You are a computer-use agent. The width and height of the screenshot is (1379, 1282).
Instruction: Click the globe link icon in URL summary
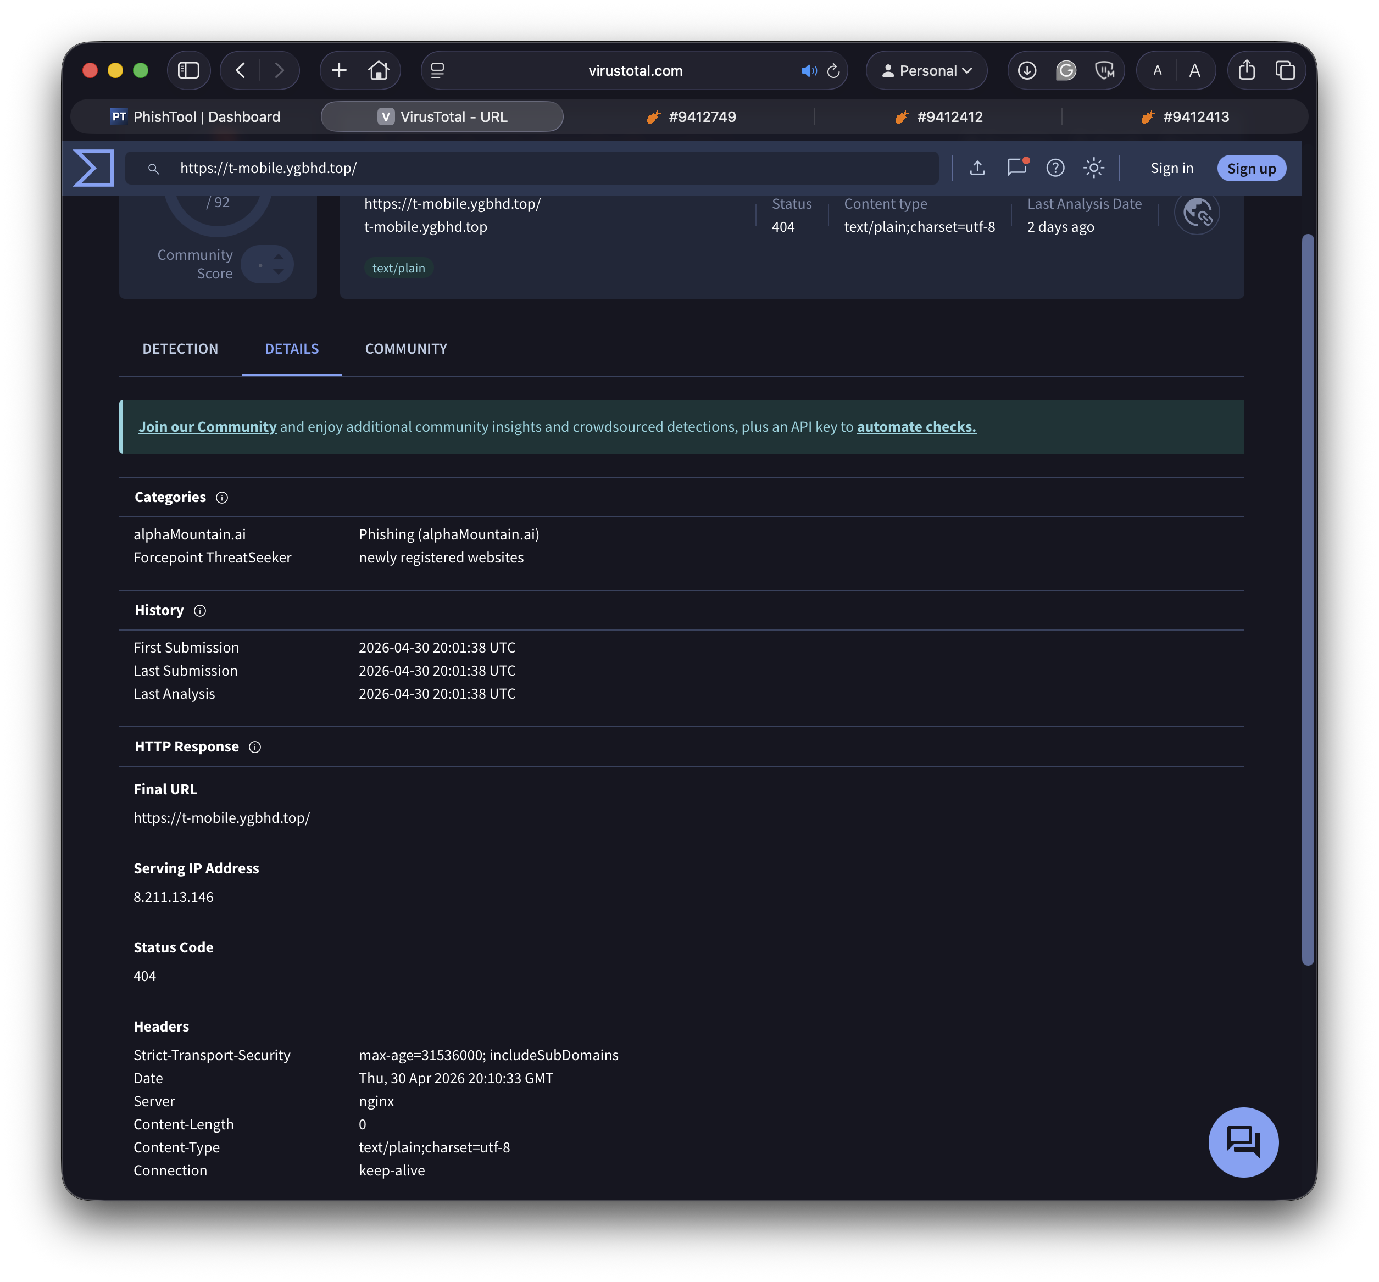(x=1197, y=212)
